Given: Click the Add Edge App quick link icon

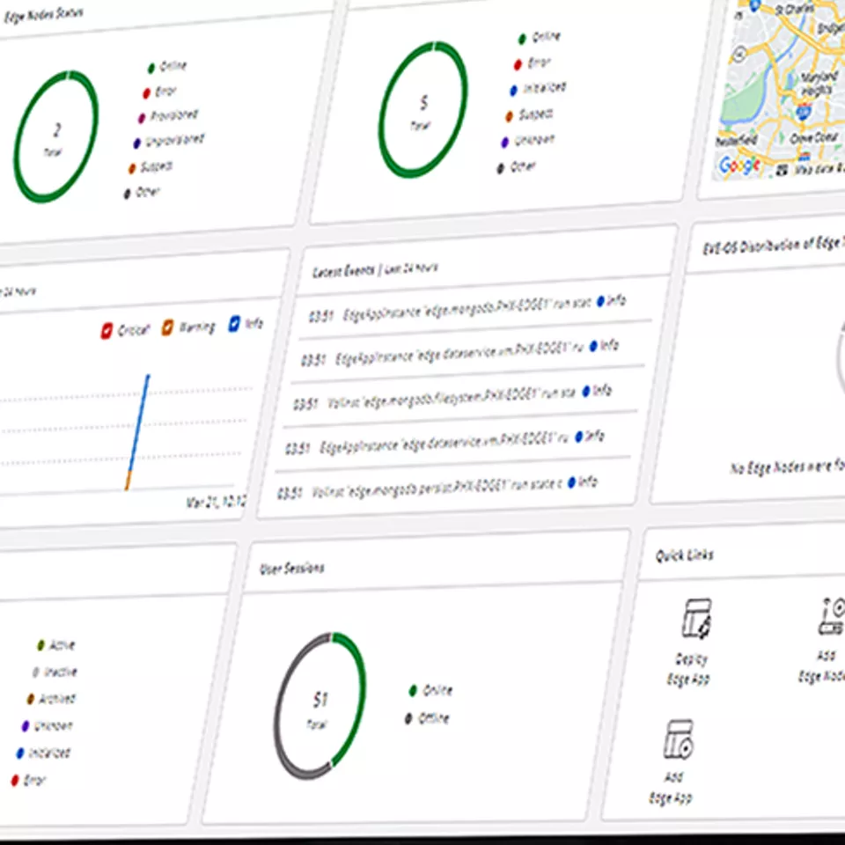Looking at the screenshot, I should [679, 739].
